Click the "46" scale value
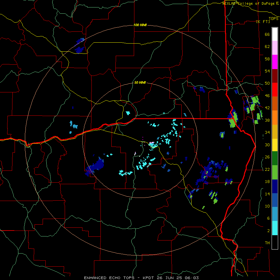Screen dimensions: 280x280 267,96
